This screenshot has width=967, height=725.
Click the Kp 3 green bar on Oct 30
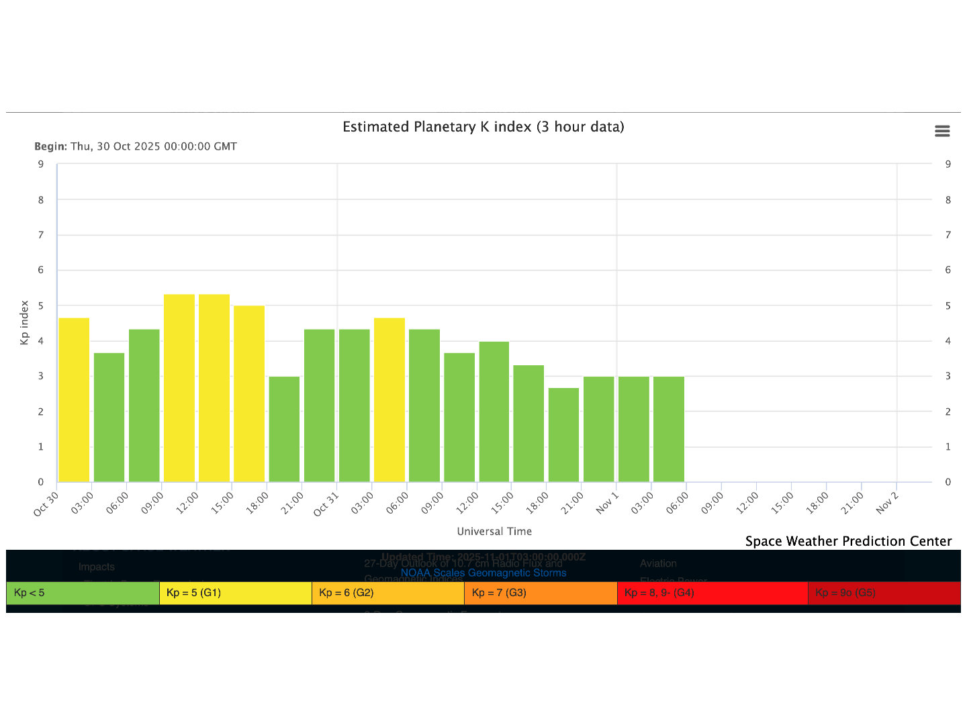pos(284,430)
